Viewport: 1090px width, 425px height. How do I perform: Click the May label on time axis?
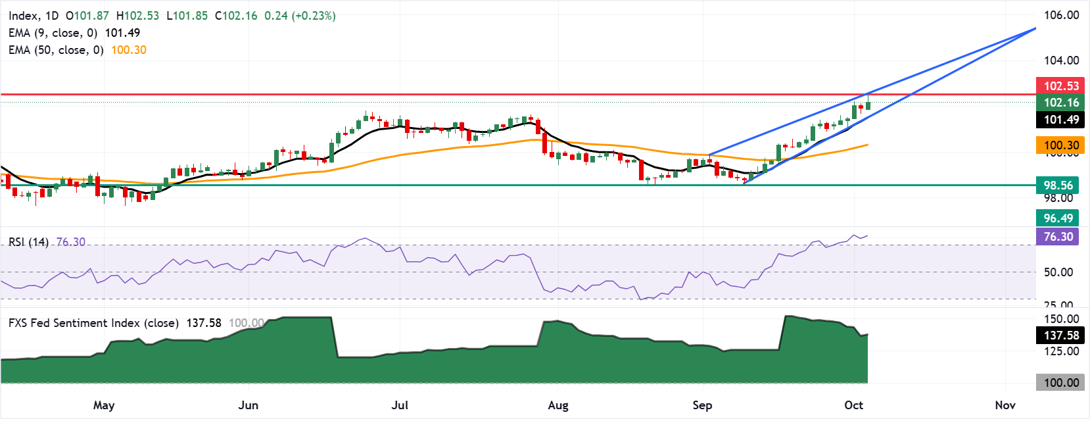pos(104,405)
